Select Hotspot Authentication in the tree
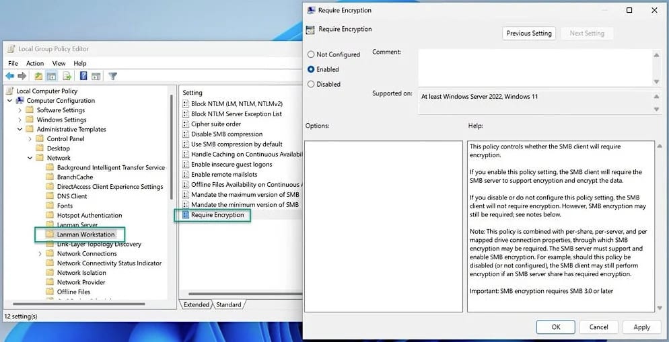The width and height of the screenshot is (669, 342). tap(90, 216)
